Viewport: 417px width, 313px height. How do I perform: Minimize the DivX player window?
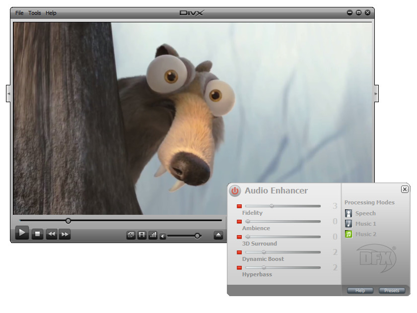349,12
